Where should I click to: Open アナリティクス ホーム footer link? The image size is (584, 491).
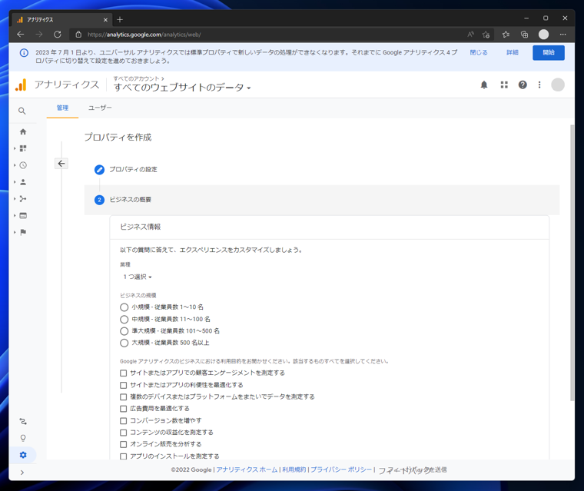[x=247, y=469]
